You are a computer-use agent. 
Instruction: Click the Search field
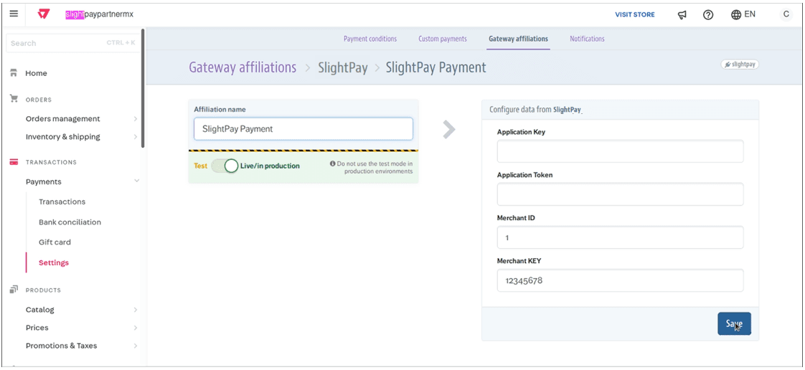click(x=73, y=43)
